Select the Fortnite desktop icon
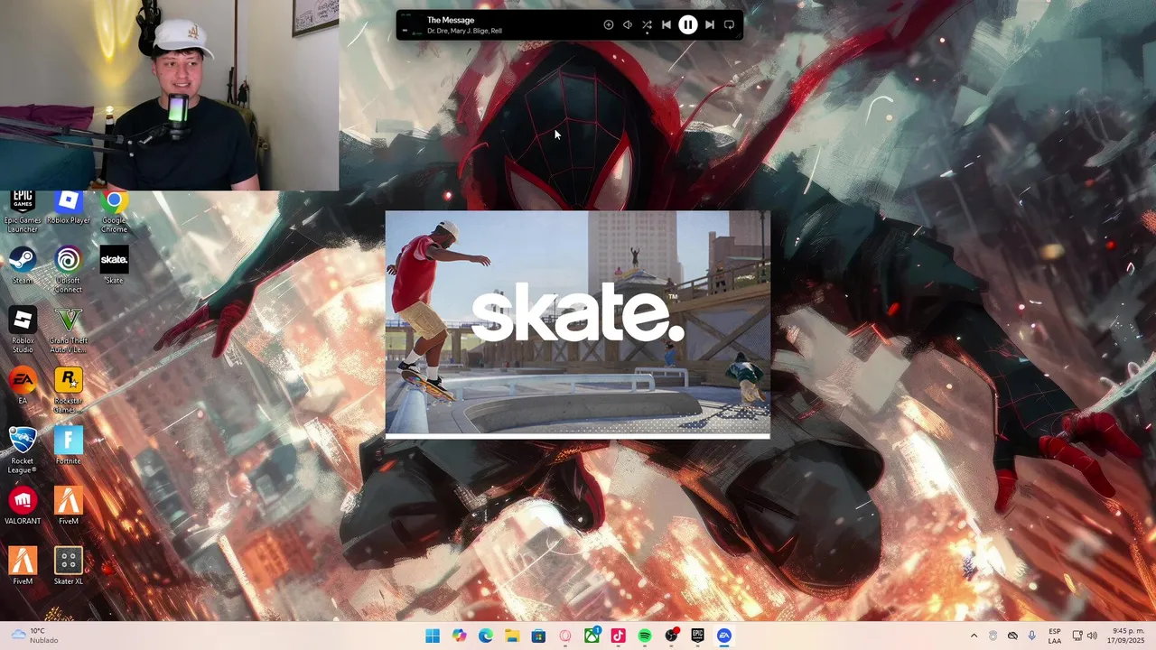 pyautogui.click(x=69, y=445)
